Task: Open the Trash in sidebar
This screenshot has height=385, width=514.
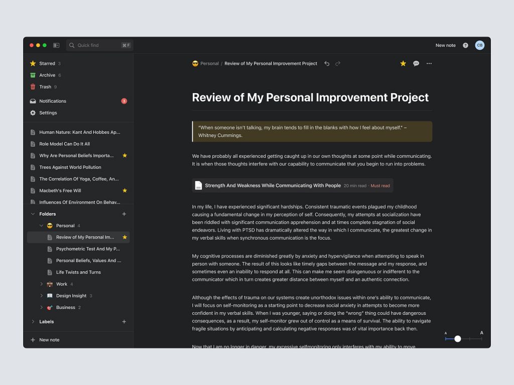Action: pyautogui.click(x=46, y=86)
